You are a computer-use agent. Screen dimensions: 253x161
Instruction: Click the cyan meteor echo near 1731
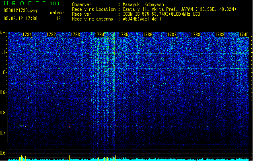(x=21, y=126)
